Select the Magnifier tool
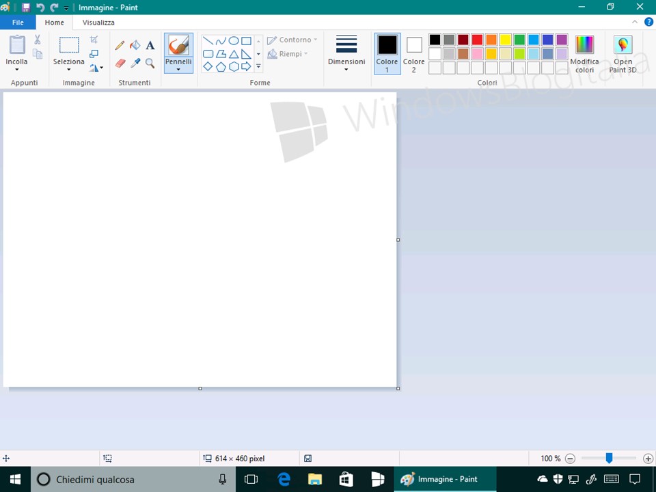The image size is (656, 492). [x=150, y=63]
